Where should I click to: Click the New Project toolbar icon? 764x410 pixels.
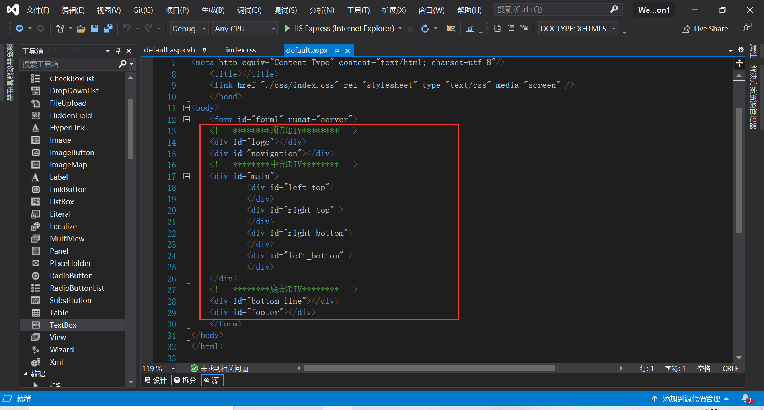pos(60,28)
